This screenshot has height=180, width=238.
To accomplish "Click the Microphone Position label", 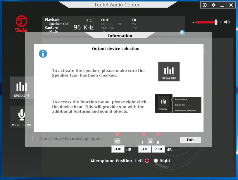I will tap(111, 161).
